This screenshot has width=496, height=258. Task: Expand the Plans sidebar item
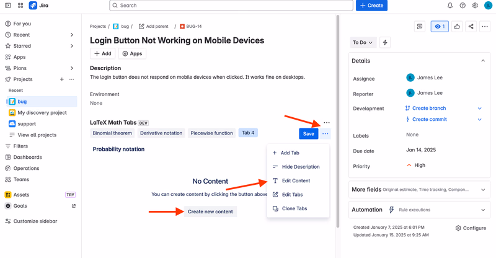pos(72,68)
